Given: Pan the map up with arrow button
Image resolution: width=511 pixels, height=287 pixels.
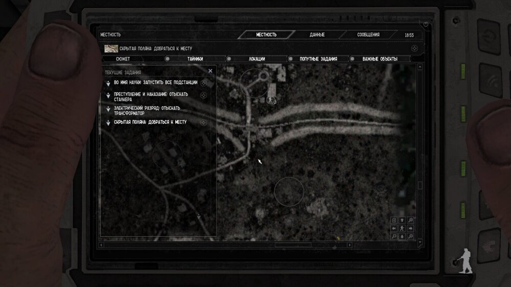Looking at the screenshot, I should [402, 220].
